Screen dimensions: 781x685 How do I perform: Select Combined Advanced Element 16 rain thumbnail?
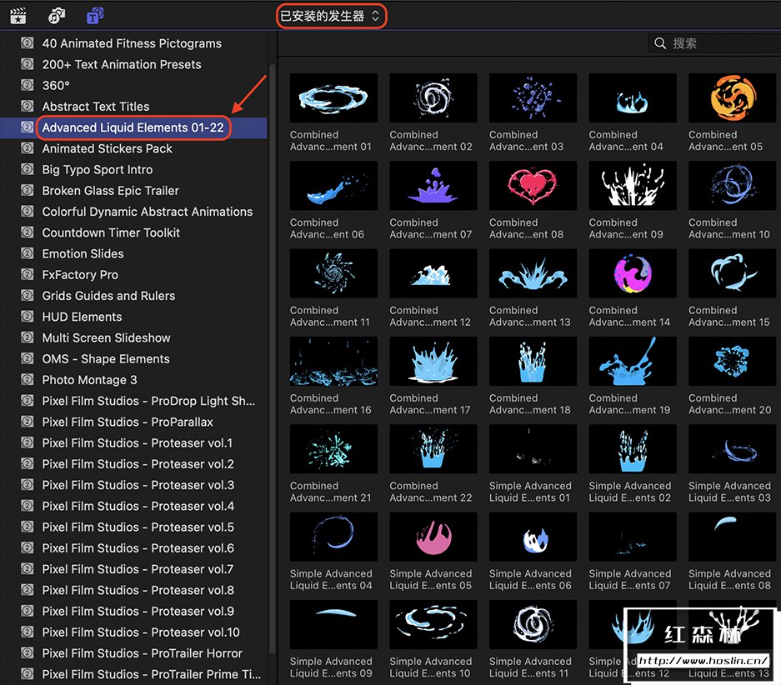click(x=333, y=361)
